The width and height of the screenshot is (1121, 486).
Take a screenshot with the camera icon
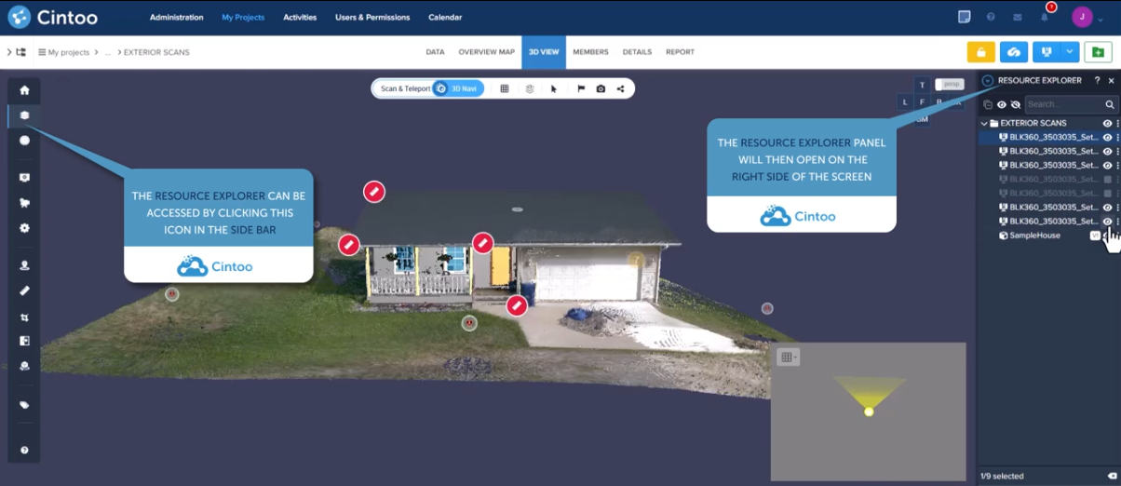[x=601, y=89]
